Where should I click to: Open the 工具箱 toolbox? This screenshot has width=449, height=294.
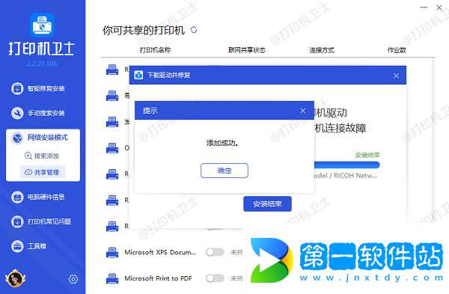pos(28,246)
